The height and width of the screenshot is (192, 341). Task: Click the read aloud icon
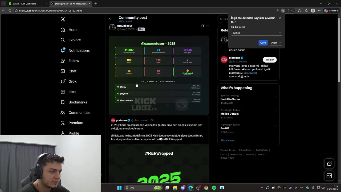pyautogui.click(x=288, y=11)
